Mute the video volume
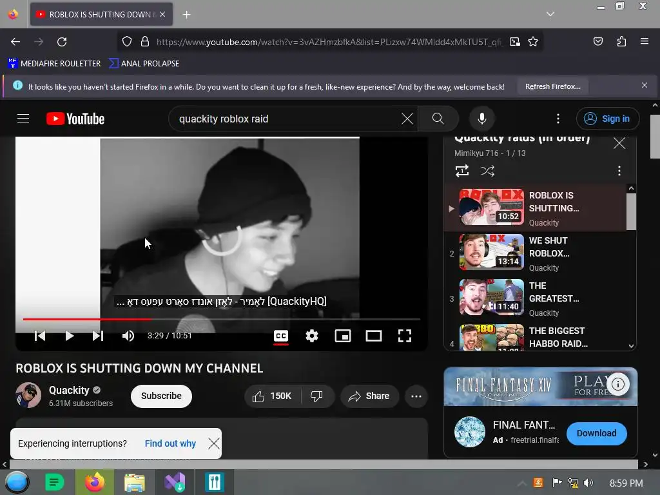660x495 pixels. [128, 335]
